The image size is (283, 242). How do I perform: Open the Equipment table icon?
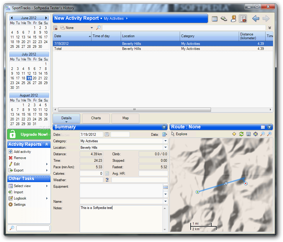click(166, 187)
